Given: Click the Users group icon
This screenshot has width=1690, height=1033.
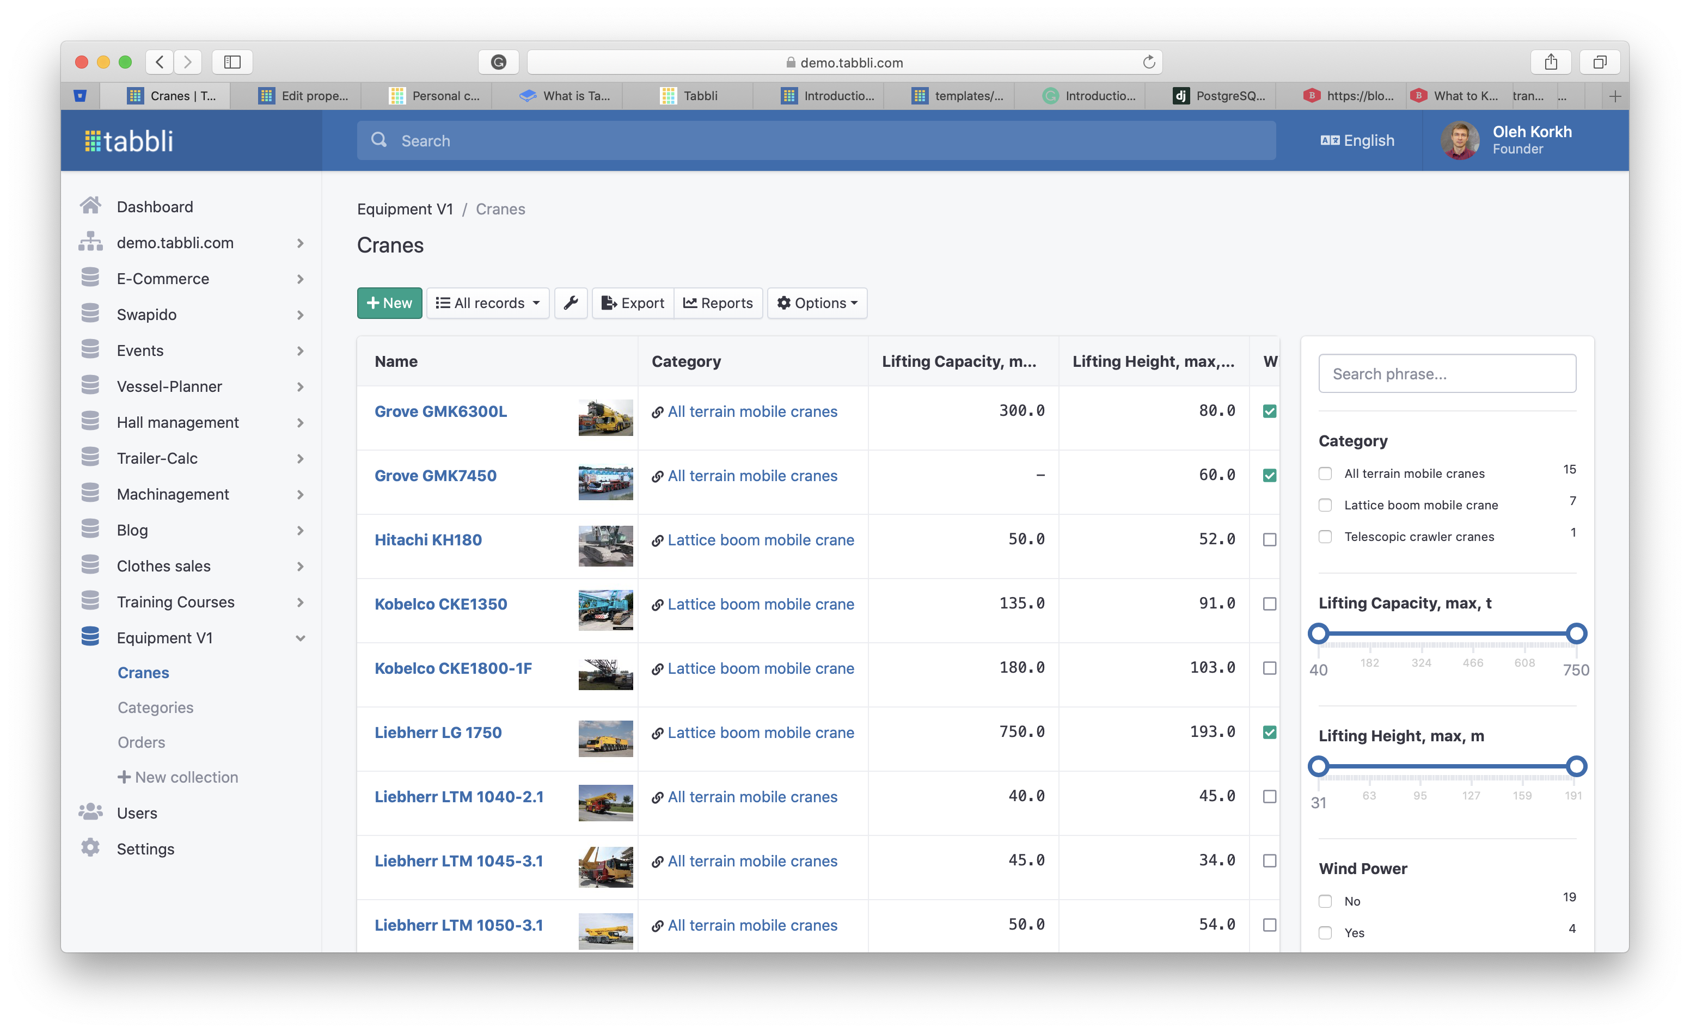Looking at the screenshot, I should pos(90,813).
